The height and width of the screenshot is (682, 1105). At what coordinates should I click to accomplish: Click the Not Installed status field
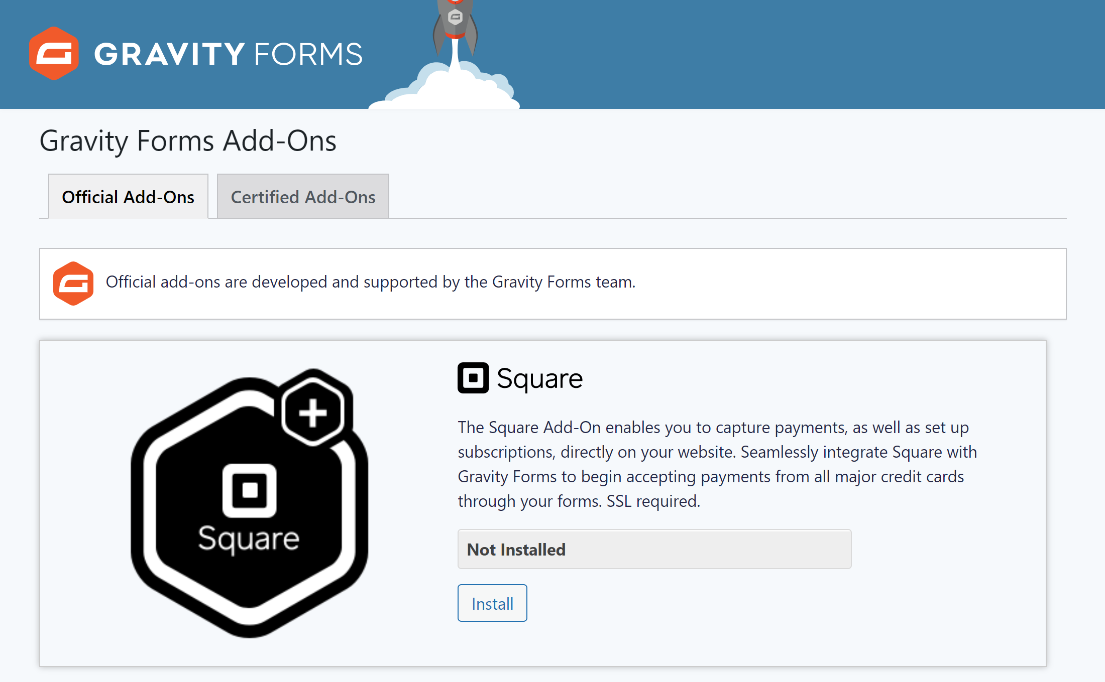pos(654,549)
